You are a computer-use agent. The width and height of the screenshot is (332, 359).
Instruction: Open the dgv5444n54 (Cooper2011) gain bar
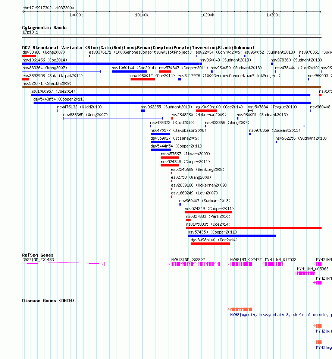coord(161,149)
